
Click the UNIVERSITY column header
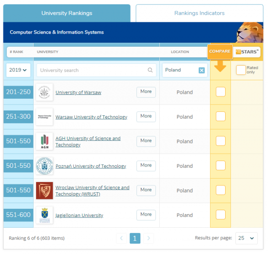coord(48,52)
